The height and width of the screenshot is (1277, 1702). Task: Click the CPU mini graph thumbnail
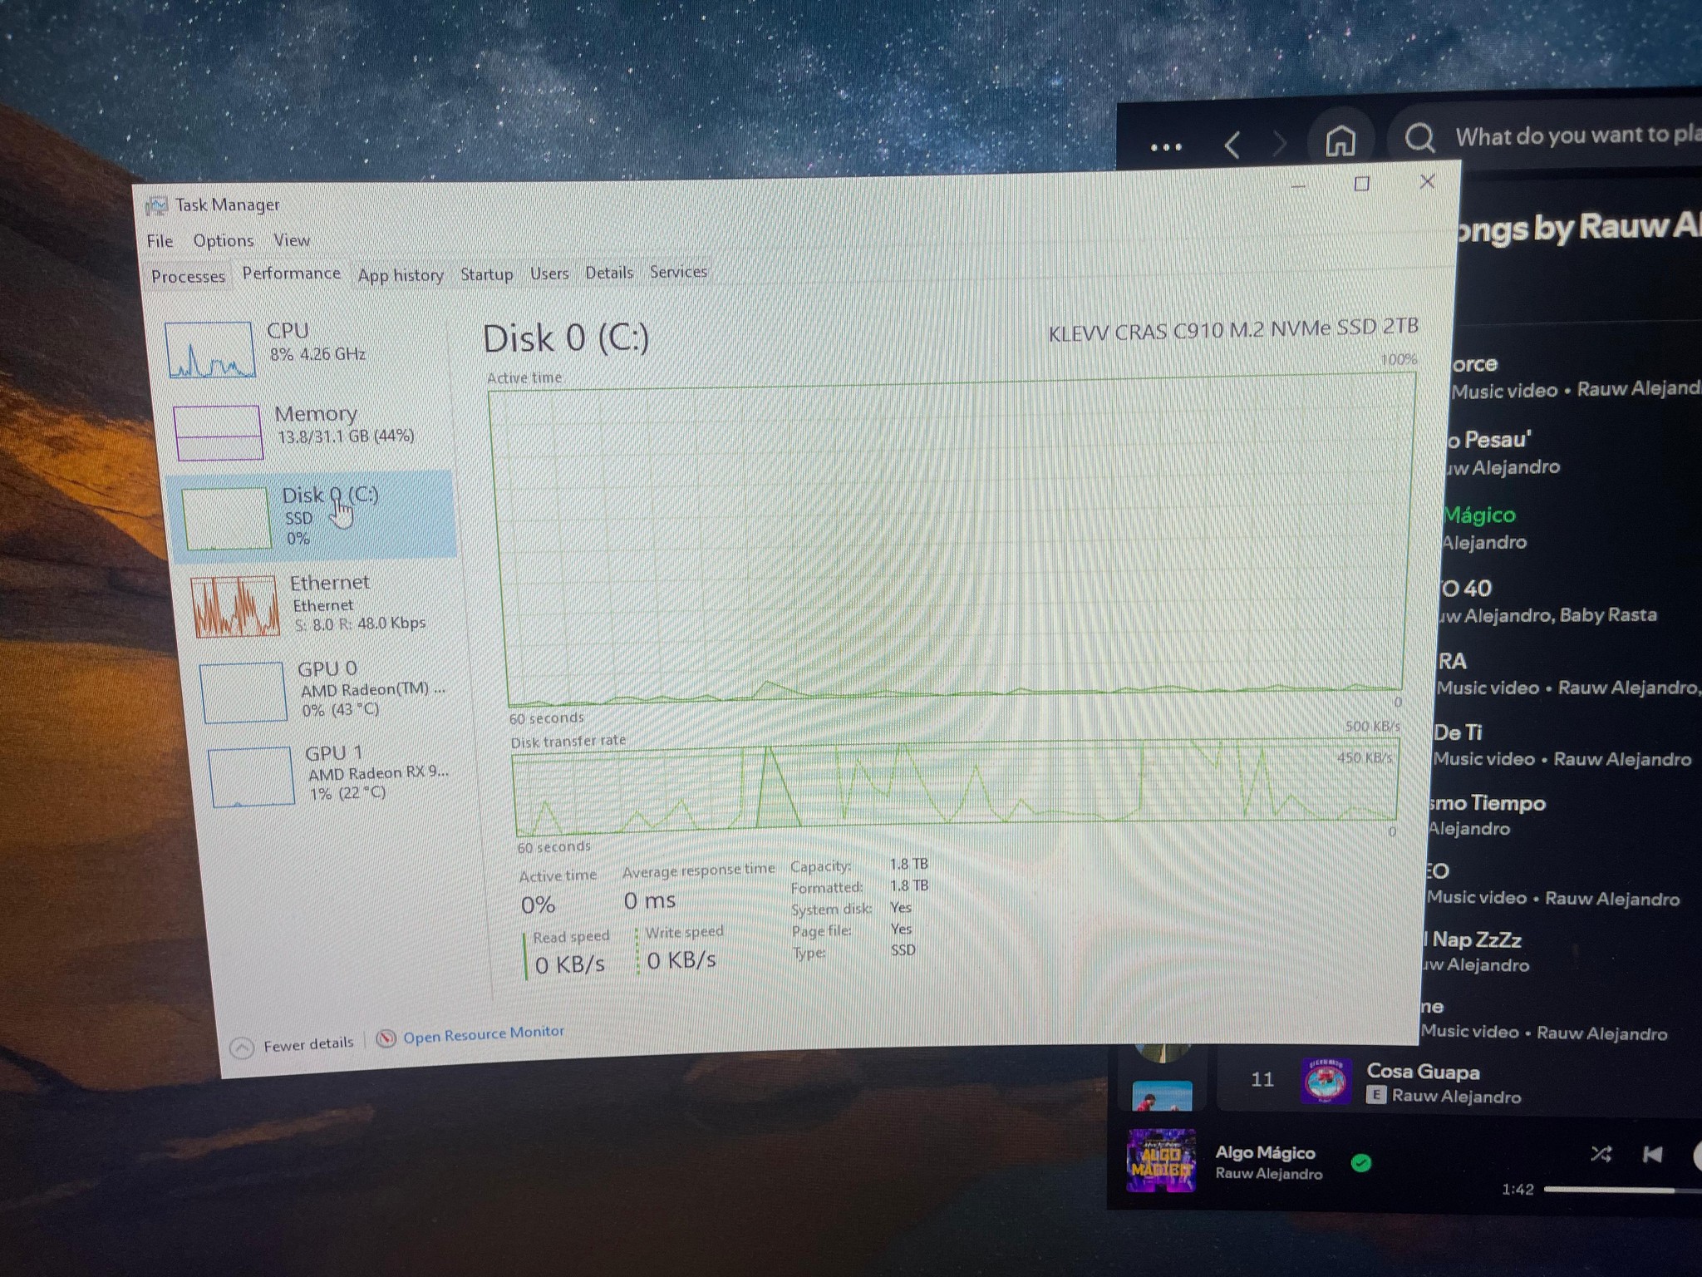click(x=209, y=349)
